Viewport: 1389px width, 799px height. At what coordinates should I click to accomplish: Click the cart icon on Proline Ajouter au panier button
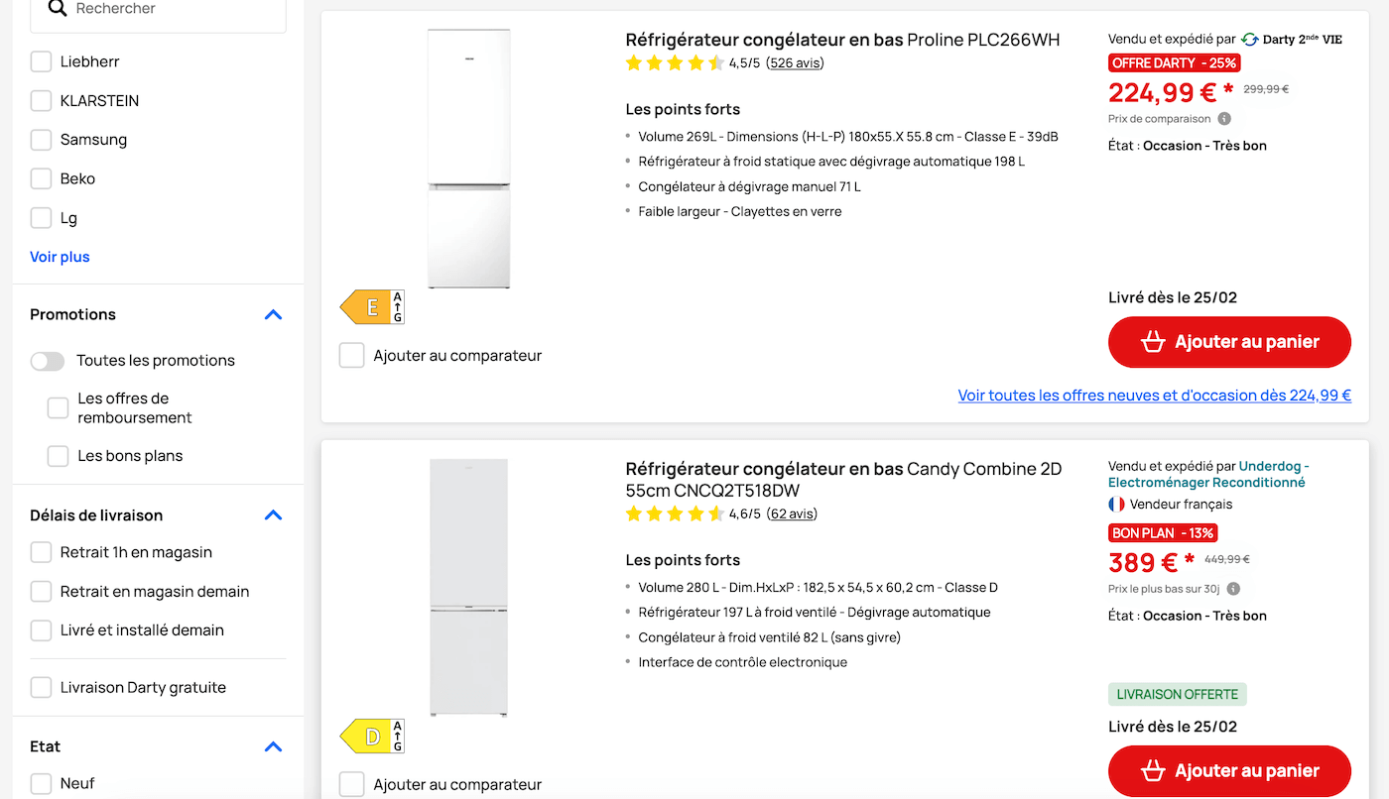pyautogui.click(x=1152, y=341)
